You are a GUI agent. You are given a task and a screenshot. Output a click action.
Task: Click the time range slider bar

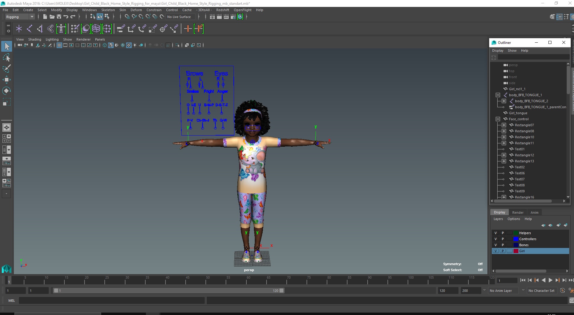[168, 291]
